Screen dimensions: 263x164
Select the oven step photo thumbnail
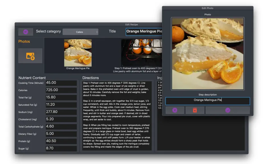point(141,53)
